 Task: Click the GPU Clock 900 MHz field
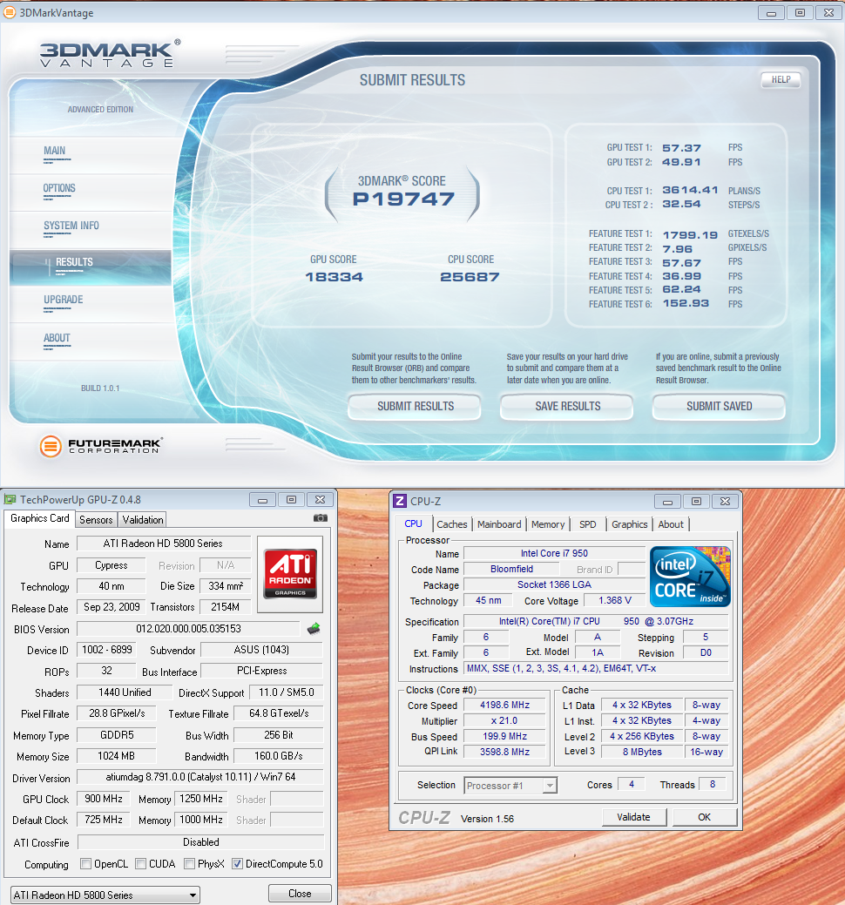[104, 799]
